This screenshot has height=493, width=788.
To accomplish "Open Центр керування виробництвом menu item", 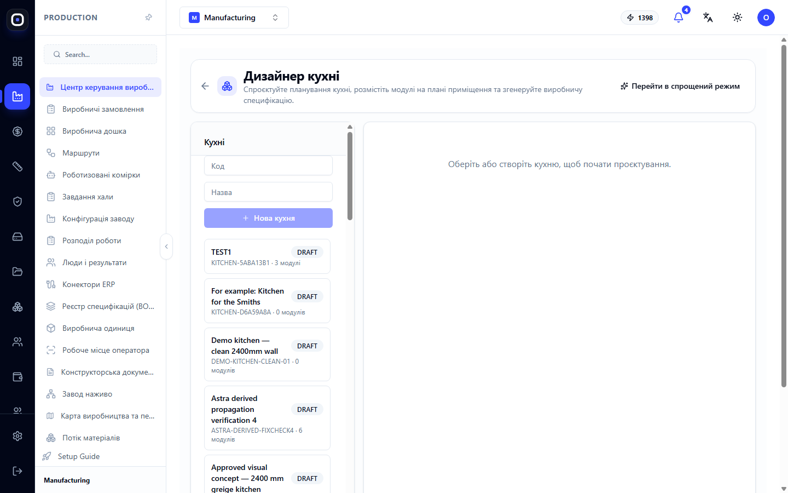I will click(x=100, y=87).
